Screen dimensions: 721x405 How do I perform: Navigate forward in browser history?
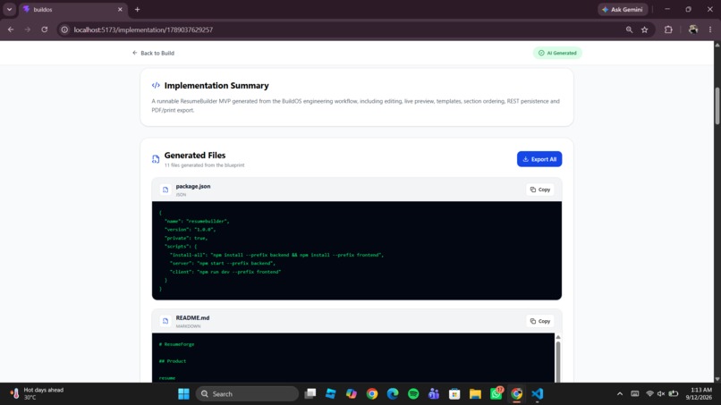28,30
